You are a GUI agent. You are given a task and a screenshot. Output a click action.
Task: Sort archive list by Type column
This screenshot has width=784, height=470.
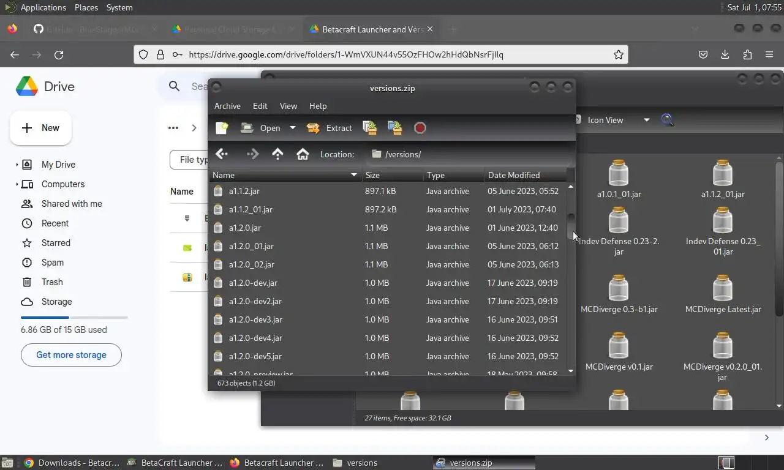(x=453, y=175)
